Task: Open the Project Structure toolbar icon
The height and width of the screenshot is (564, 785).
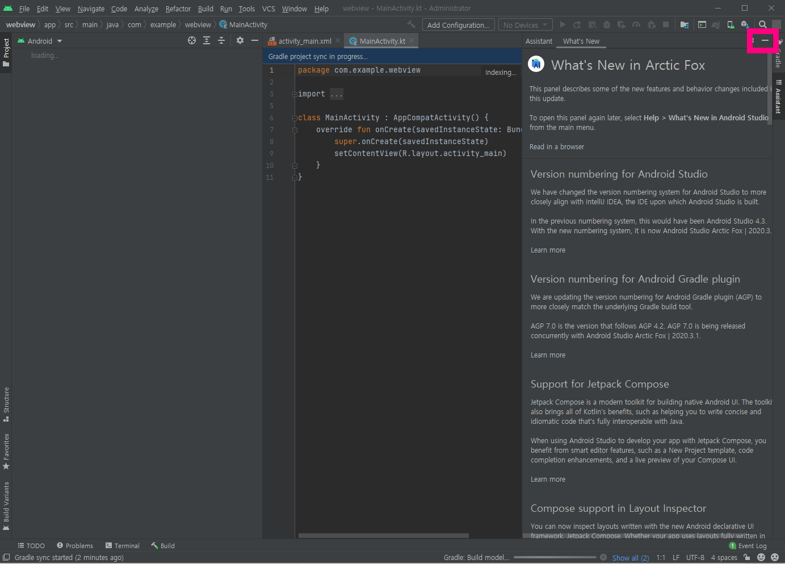Action: coord(685,24)
